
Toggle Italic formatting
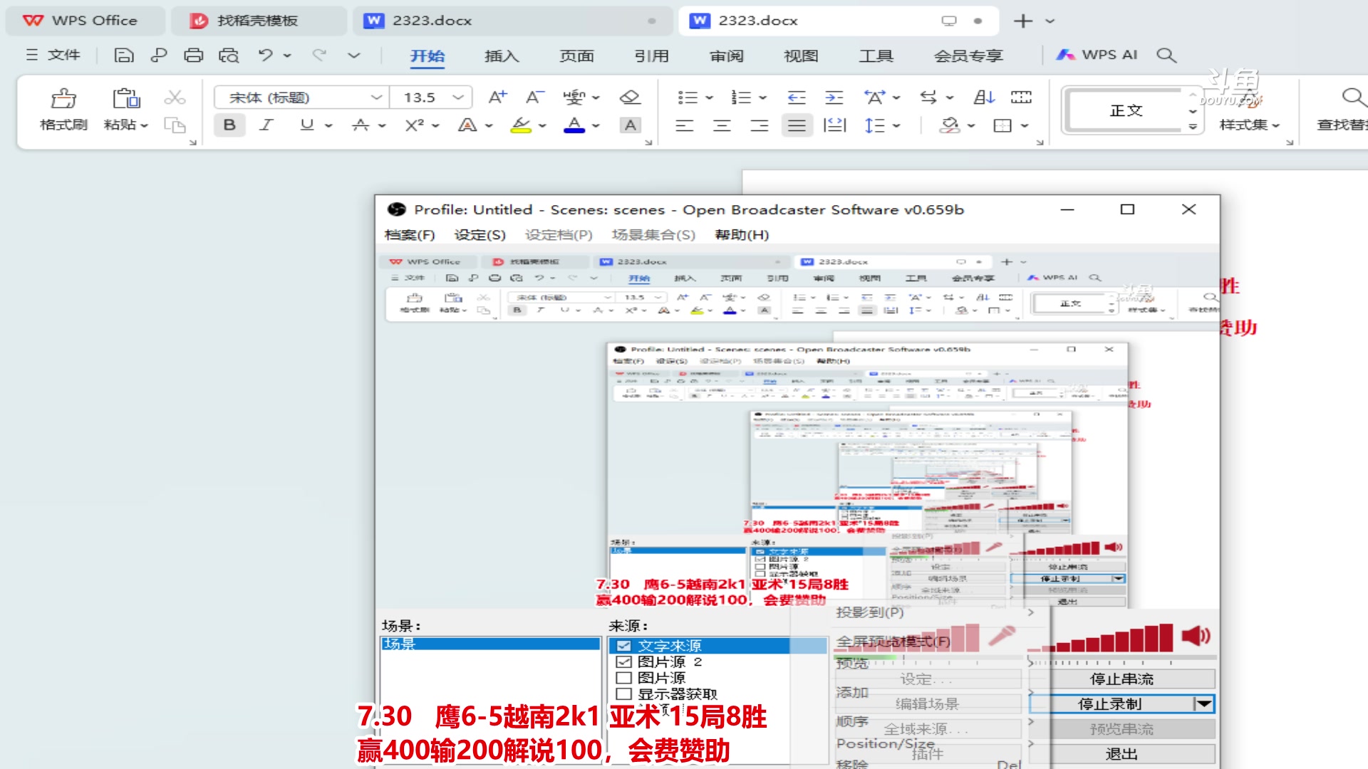(x=266, y=125)
